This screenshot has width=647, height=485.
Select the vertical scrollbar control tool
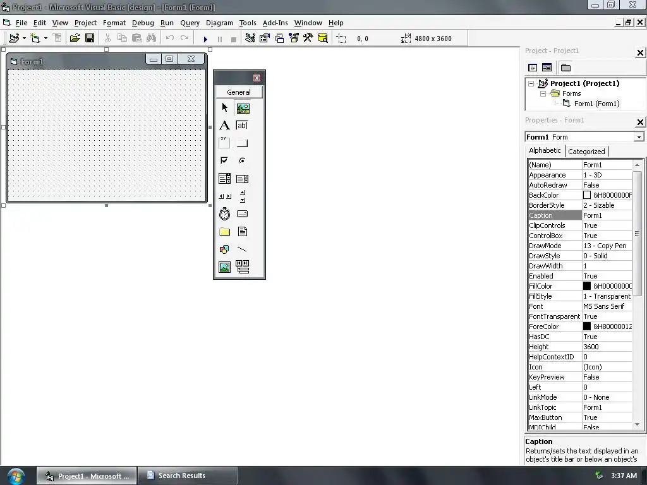click(x=242, y=196)
